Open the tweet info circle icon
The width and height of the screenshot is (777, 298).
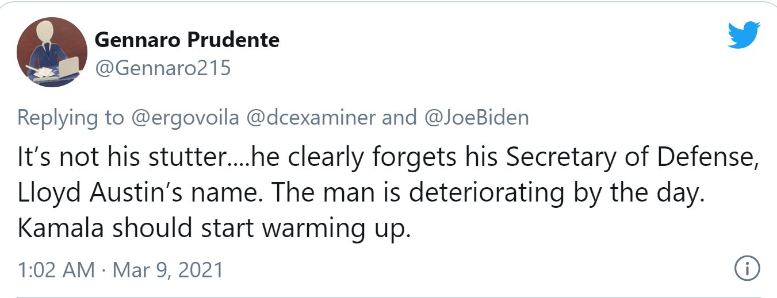[x=748, y=268]
